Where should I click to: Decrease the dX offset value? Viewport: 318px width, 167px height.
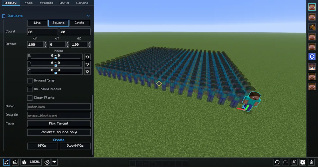click(45, 46)
